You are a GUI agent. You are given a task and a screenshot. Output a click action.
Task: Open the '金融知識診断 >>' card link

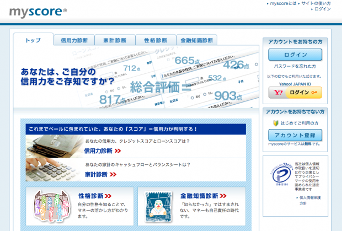pyautogui.click(x=204, y=196)
